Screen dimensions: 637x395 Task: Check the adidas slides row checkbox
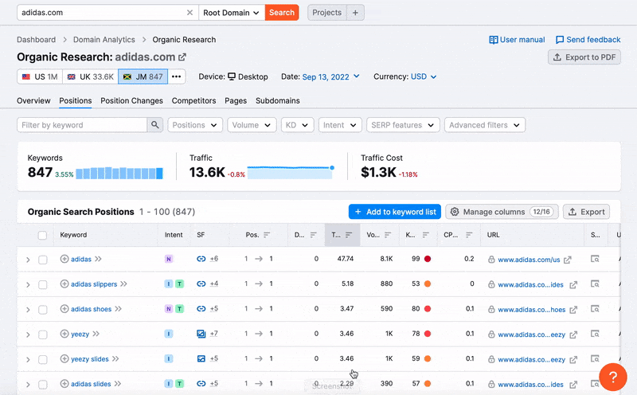coord(43,385)
